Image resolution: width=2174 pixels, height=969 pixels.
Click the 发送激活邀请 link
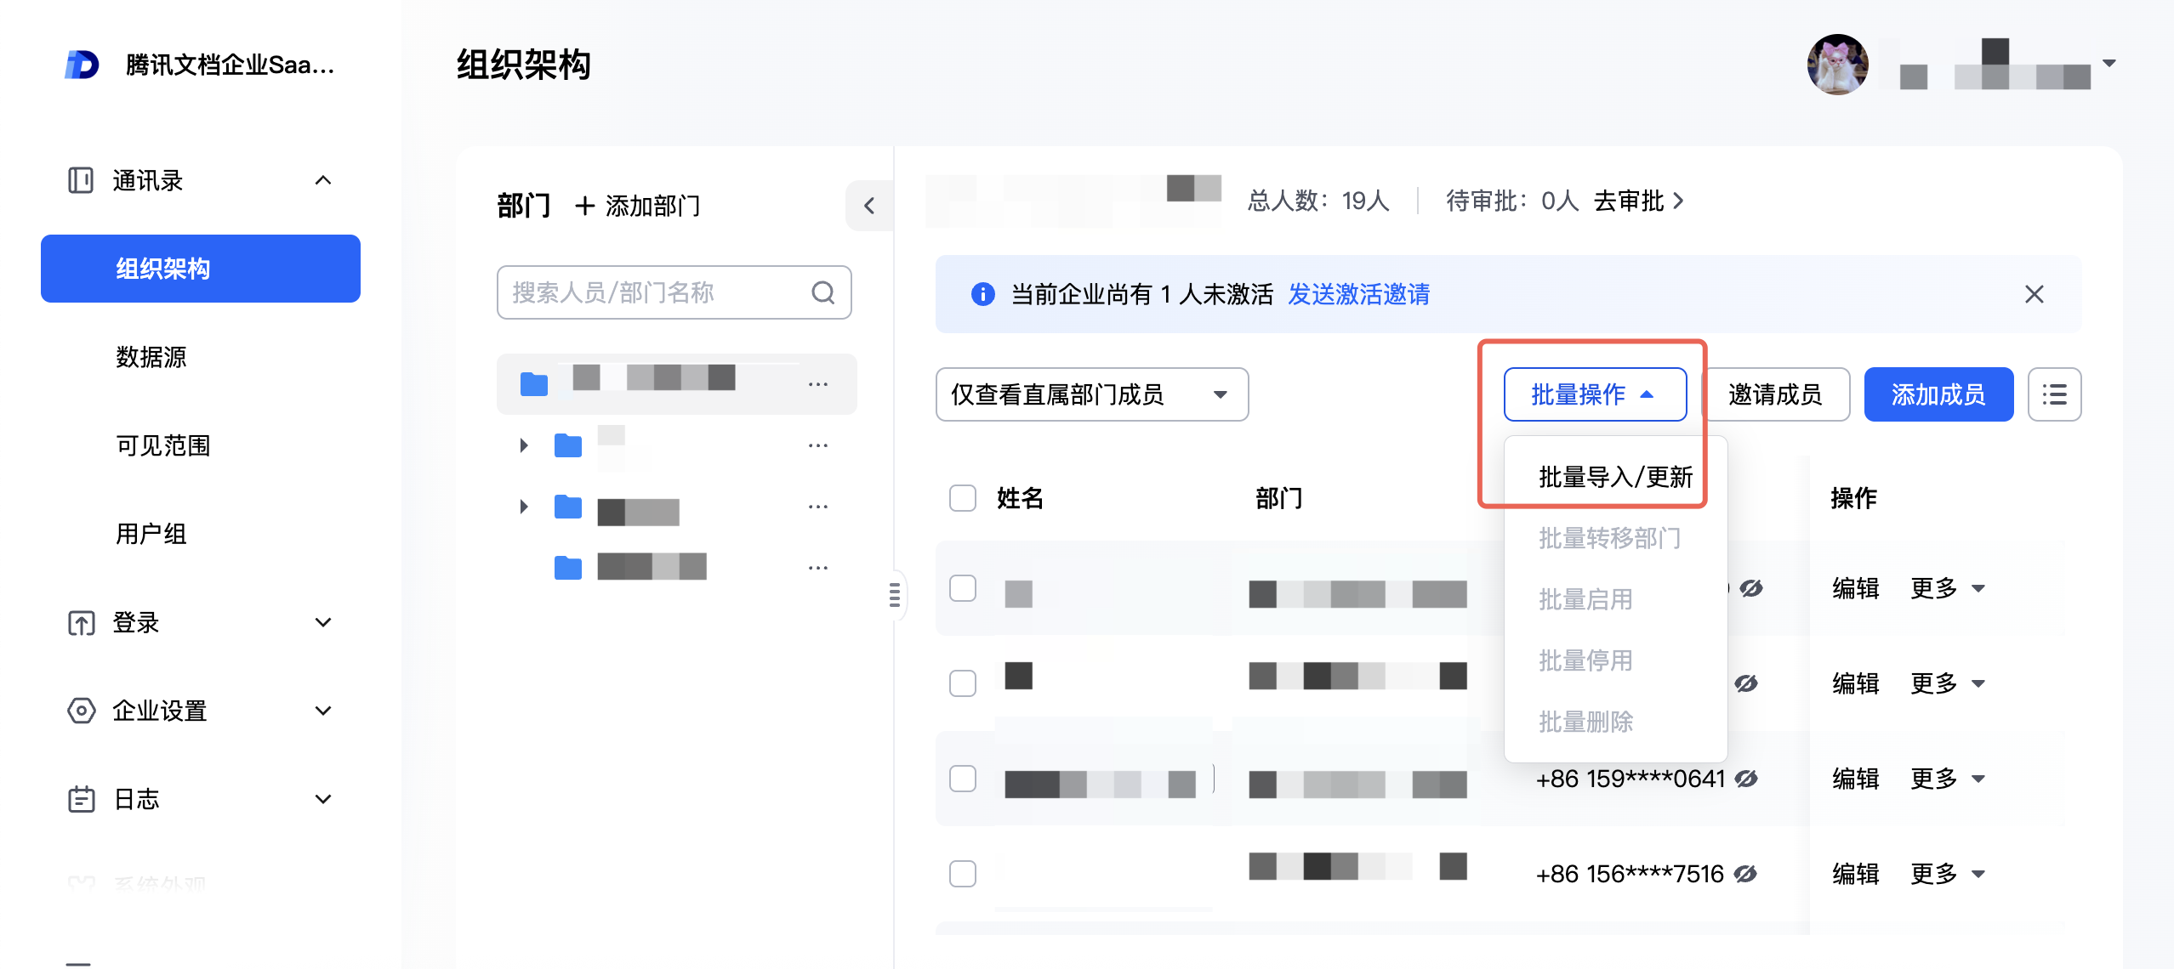1358,294
